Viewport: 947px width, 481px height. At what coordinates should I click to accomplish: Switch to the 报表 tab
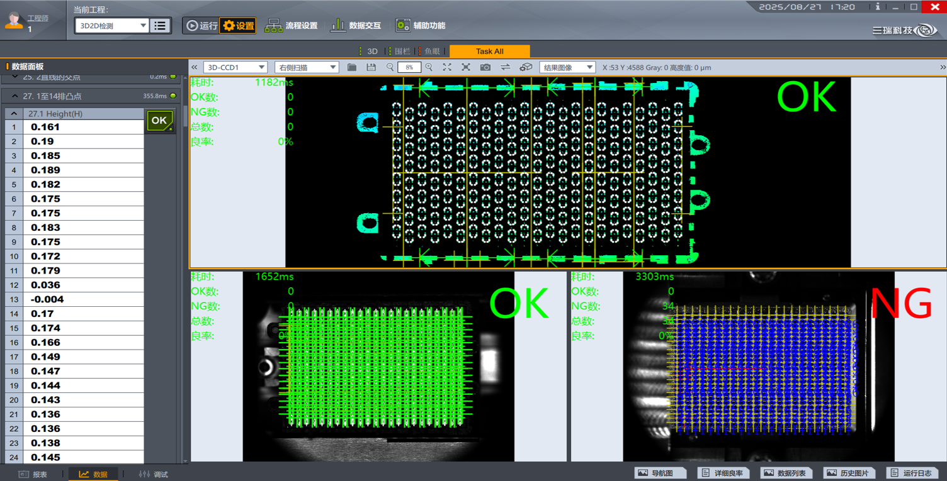click(x=33, y=474)
